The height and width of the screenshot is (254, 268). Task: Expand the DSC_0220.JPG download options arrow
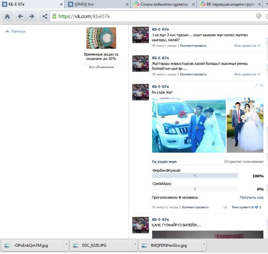click(135, 245)
